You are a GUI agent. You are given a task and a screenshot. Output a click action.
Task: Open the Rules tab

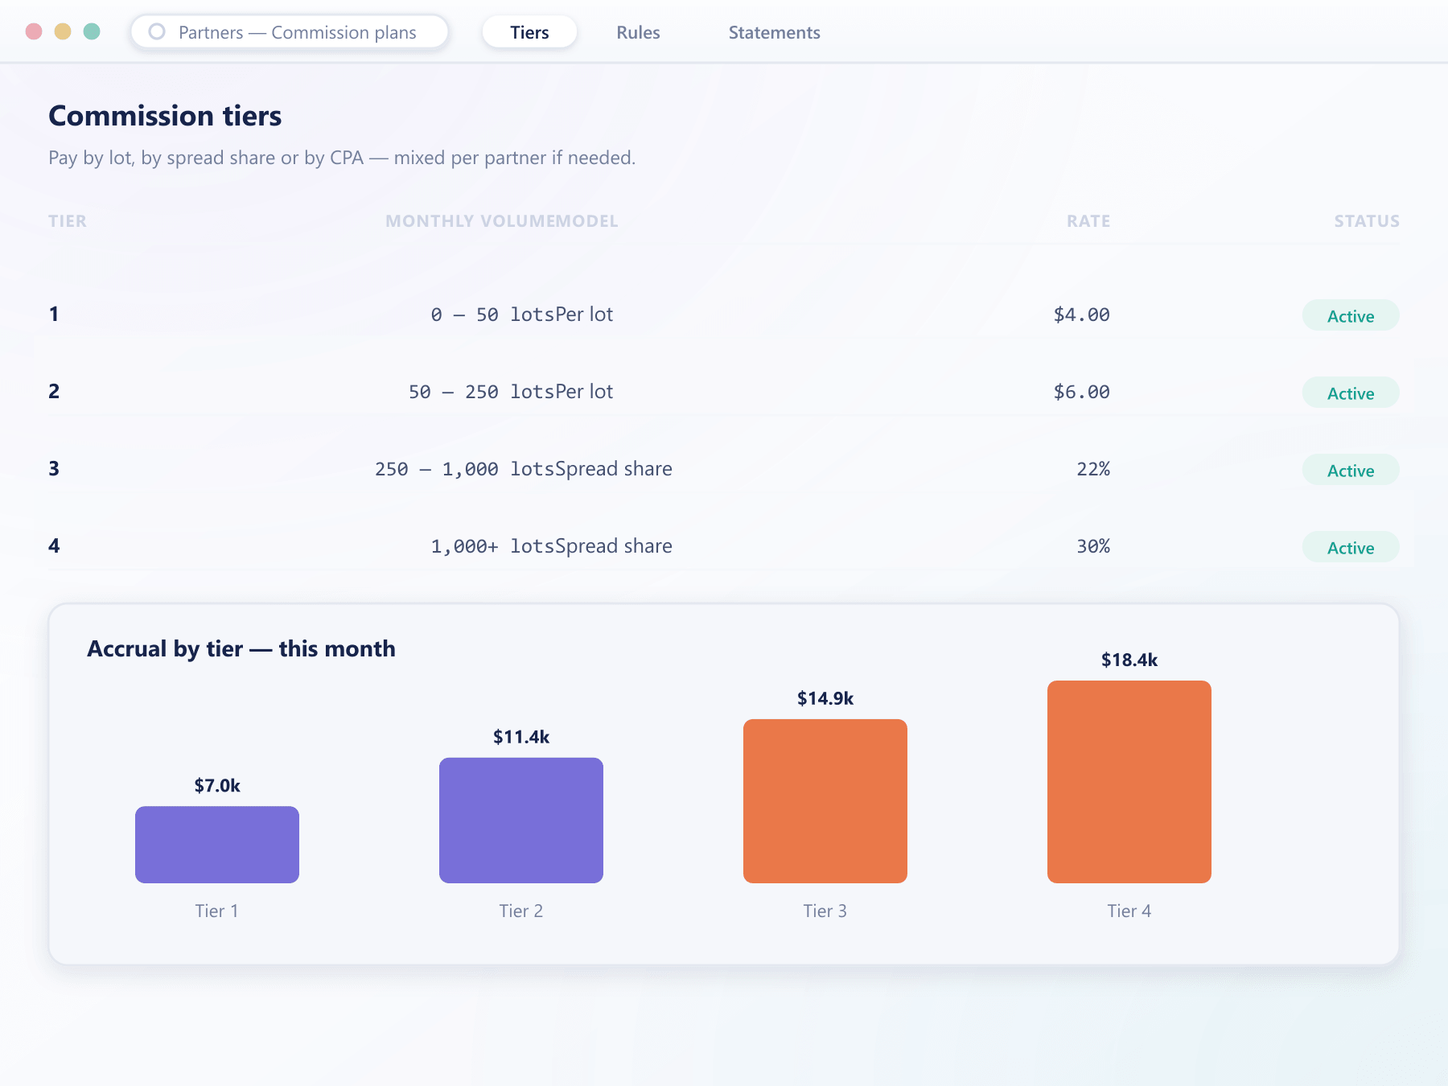(638, 32)
